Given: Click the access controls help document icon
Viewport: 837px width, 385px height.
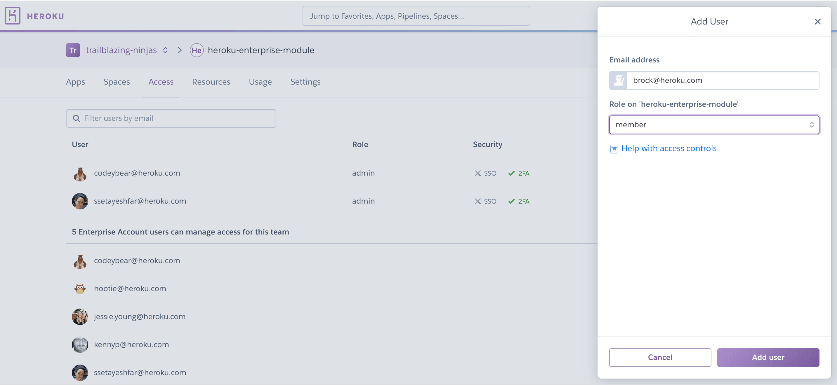Looking at the screenshot, I should (614, 149).
